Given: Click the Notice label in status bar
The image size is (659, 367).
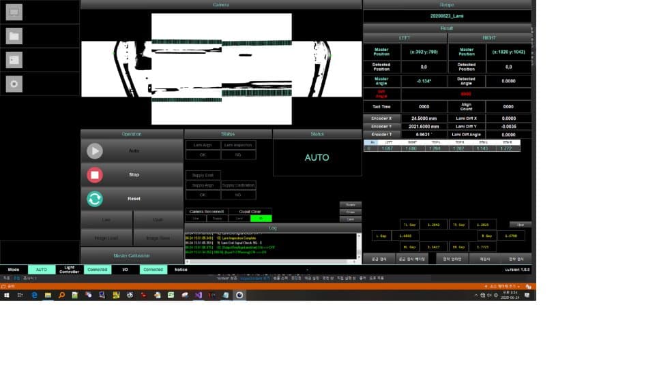Looking at the screenshot, I should click(x=181, y=270).
